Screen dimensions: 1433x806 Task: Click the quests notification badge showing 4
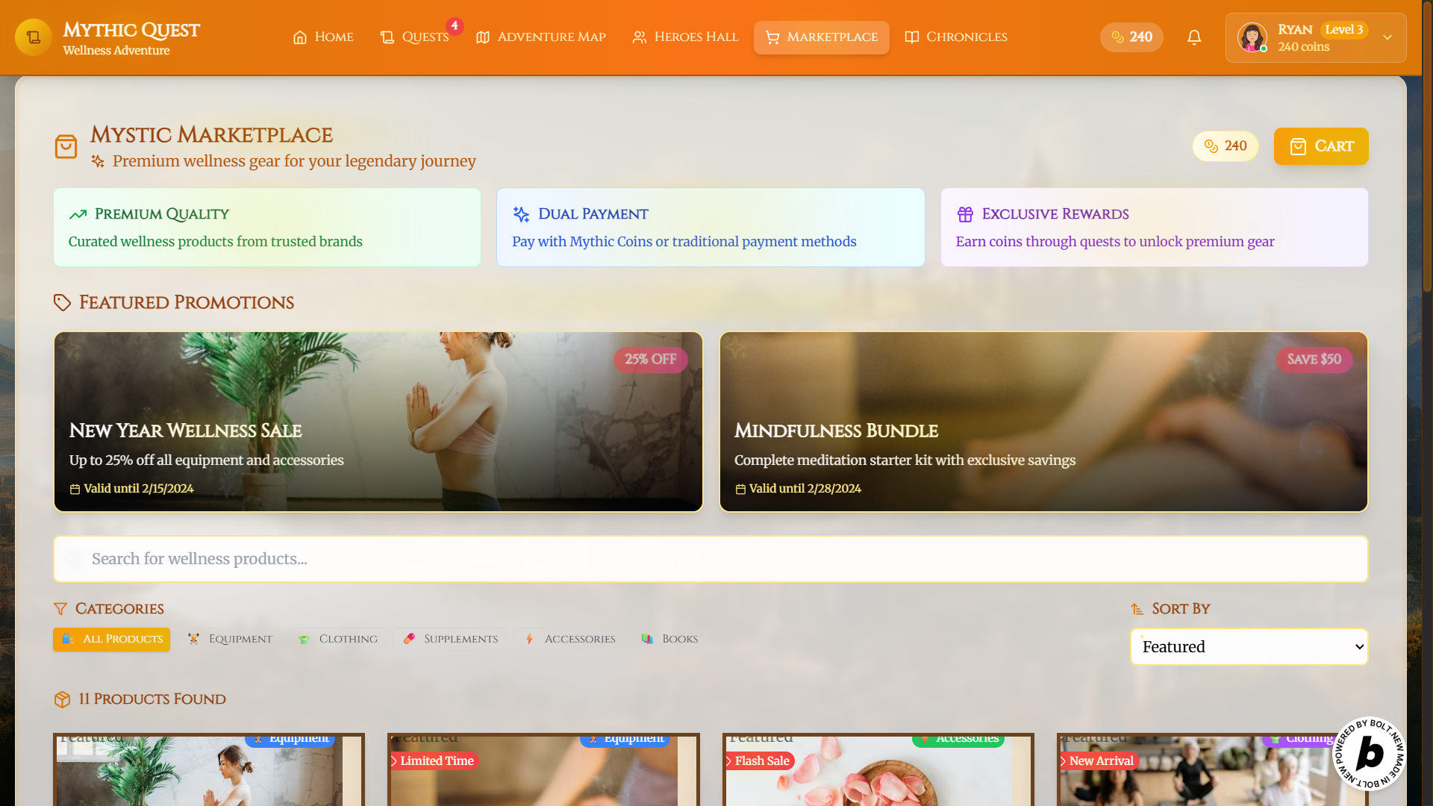tap(455, 26)
